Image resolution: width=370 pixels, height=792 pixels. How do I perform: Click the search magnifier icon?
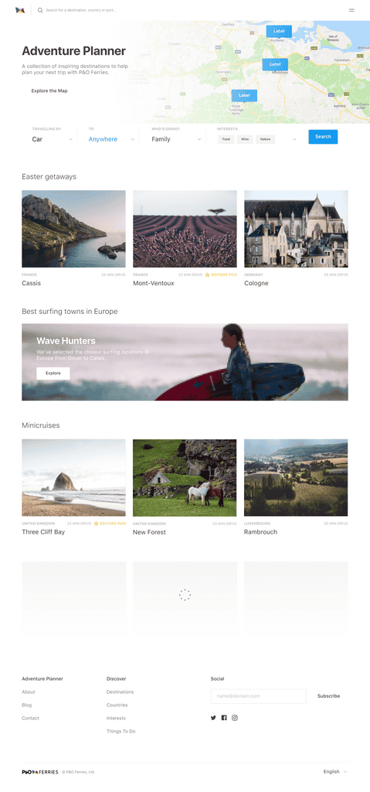tap(40, 10)
